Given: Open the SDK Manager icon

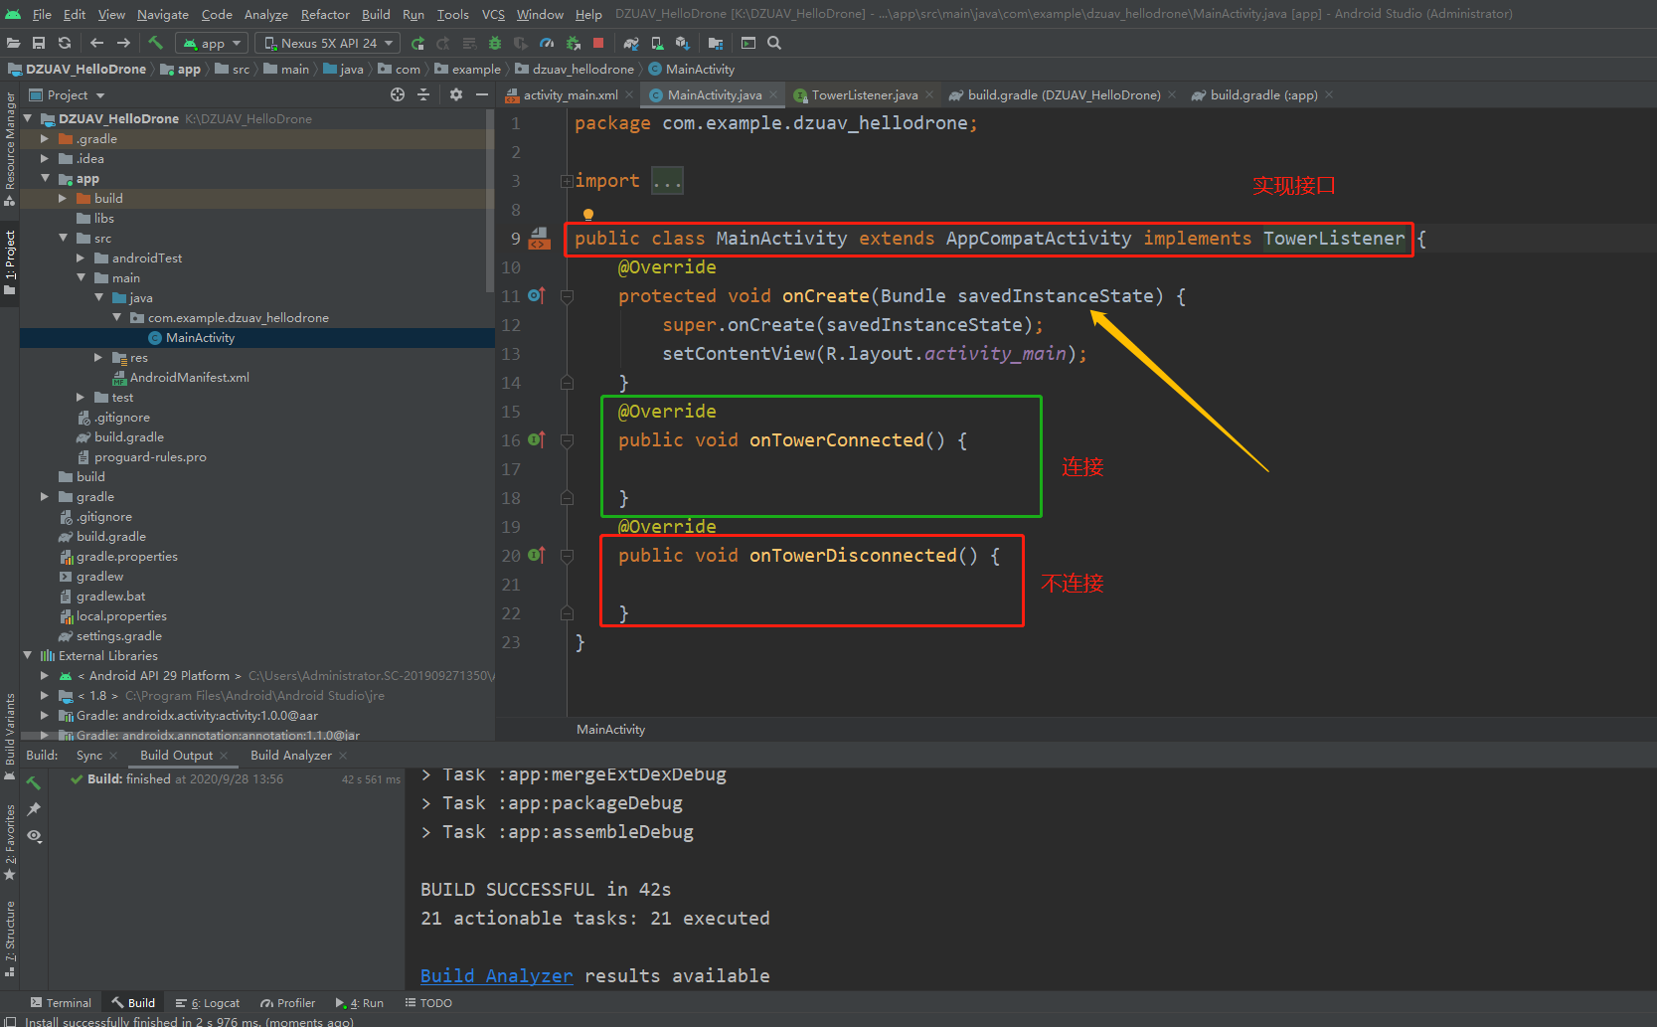Looking at the screenshot, I should 683,43.
